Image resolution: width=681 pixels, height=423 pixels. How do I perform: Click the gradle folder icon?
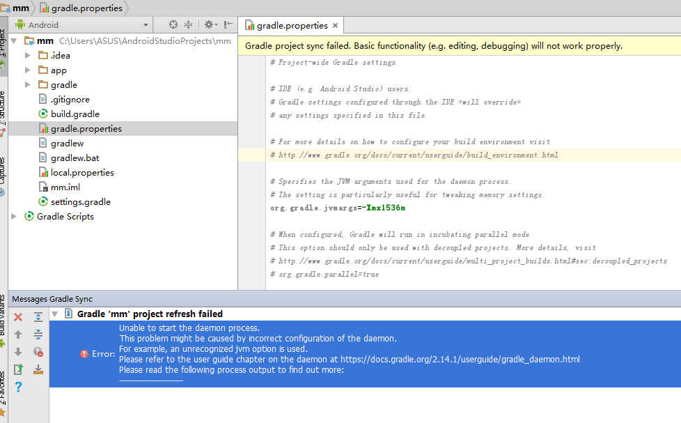[x=43, y=84]
